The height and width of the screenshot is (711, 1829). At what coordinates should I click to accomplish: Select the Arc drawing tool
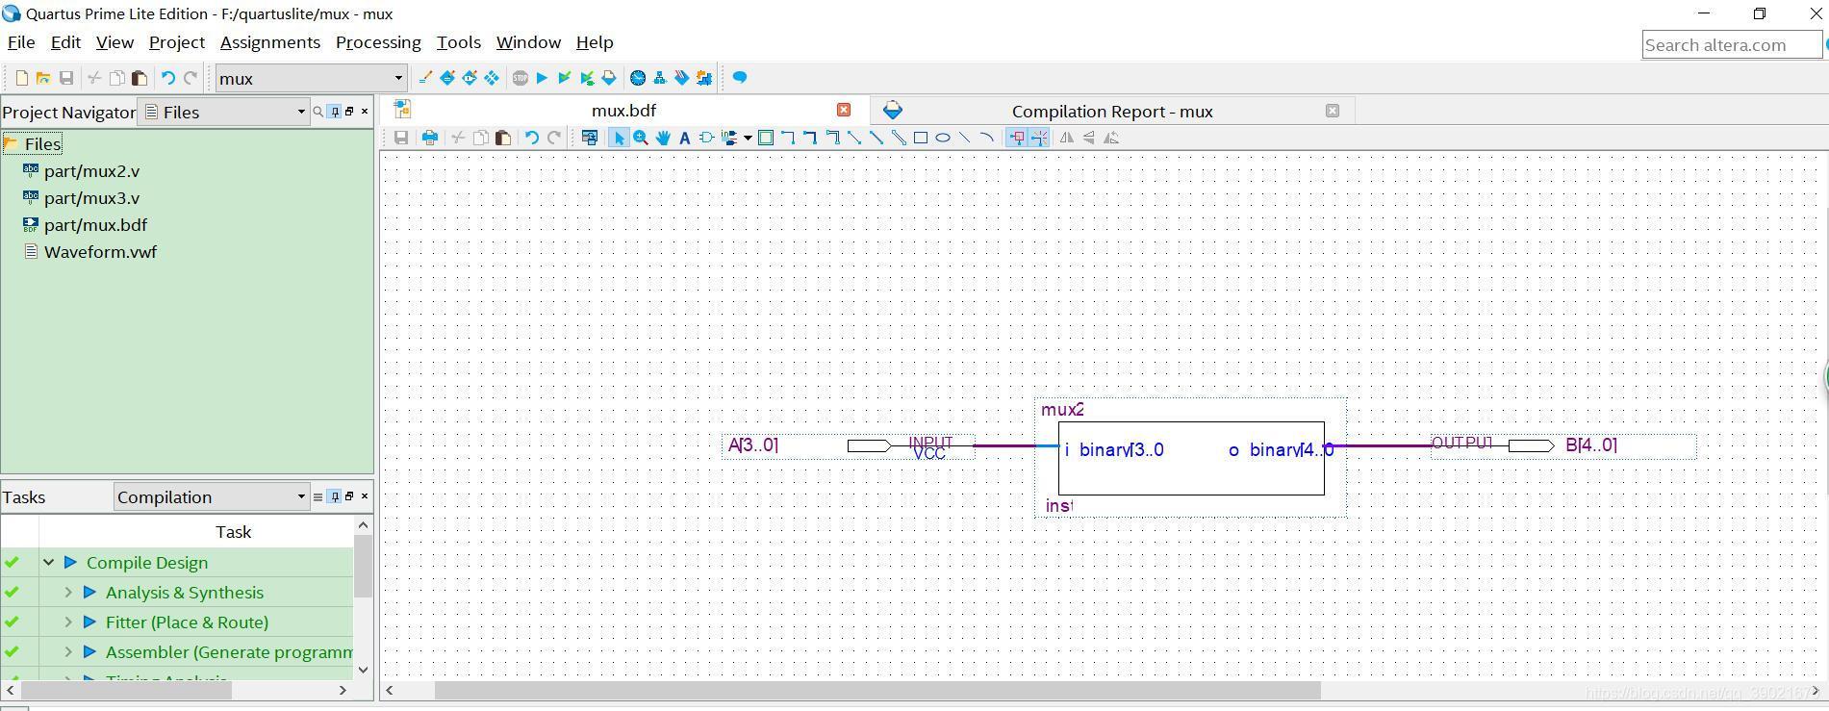point(987,138)
